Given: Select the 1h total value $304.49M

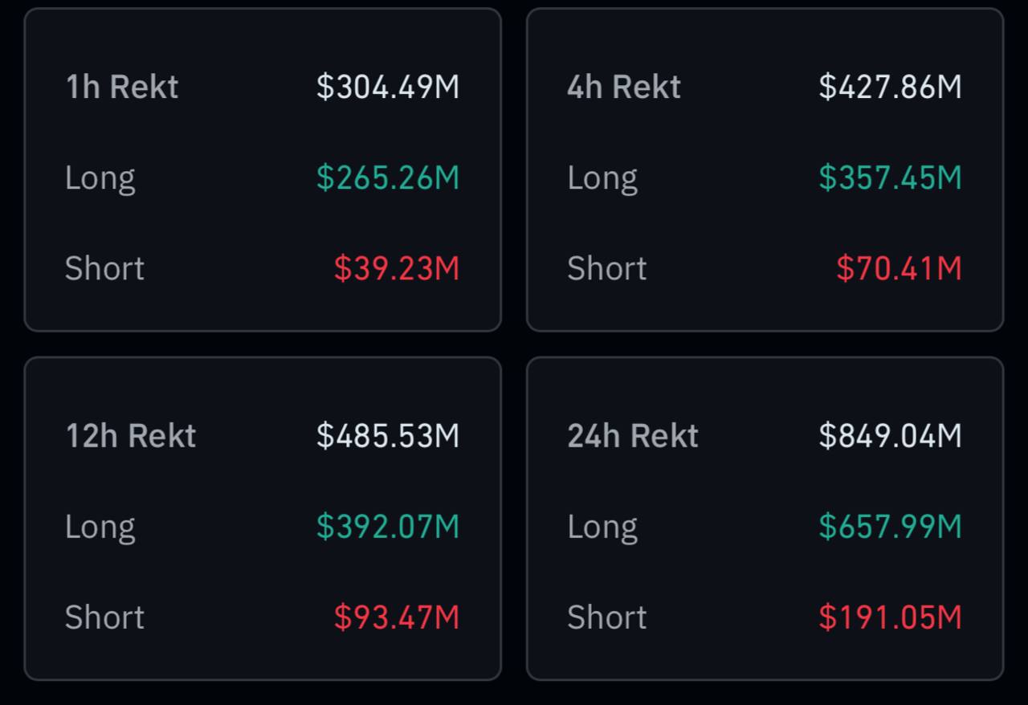Looking at the screenshot, I should (388, 87).
